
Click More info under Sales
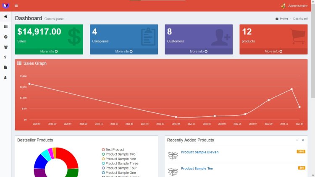[x=49, y=51]
